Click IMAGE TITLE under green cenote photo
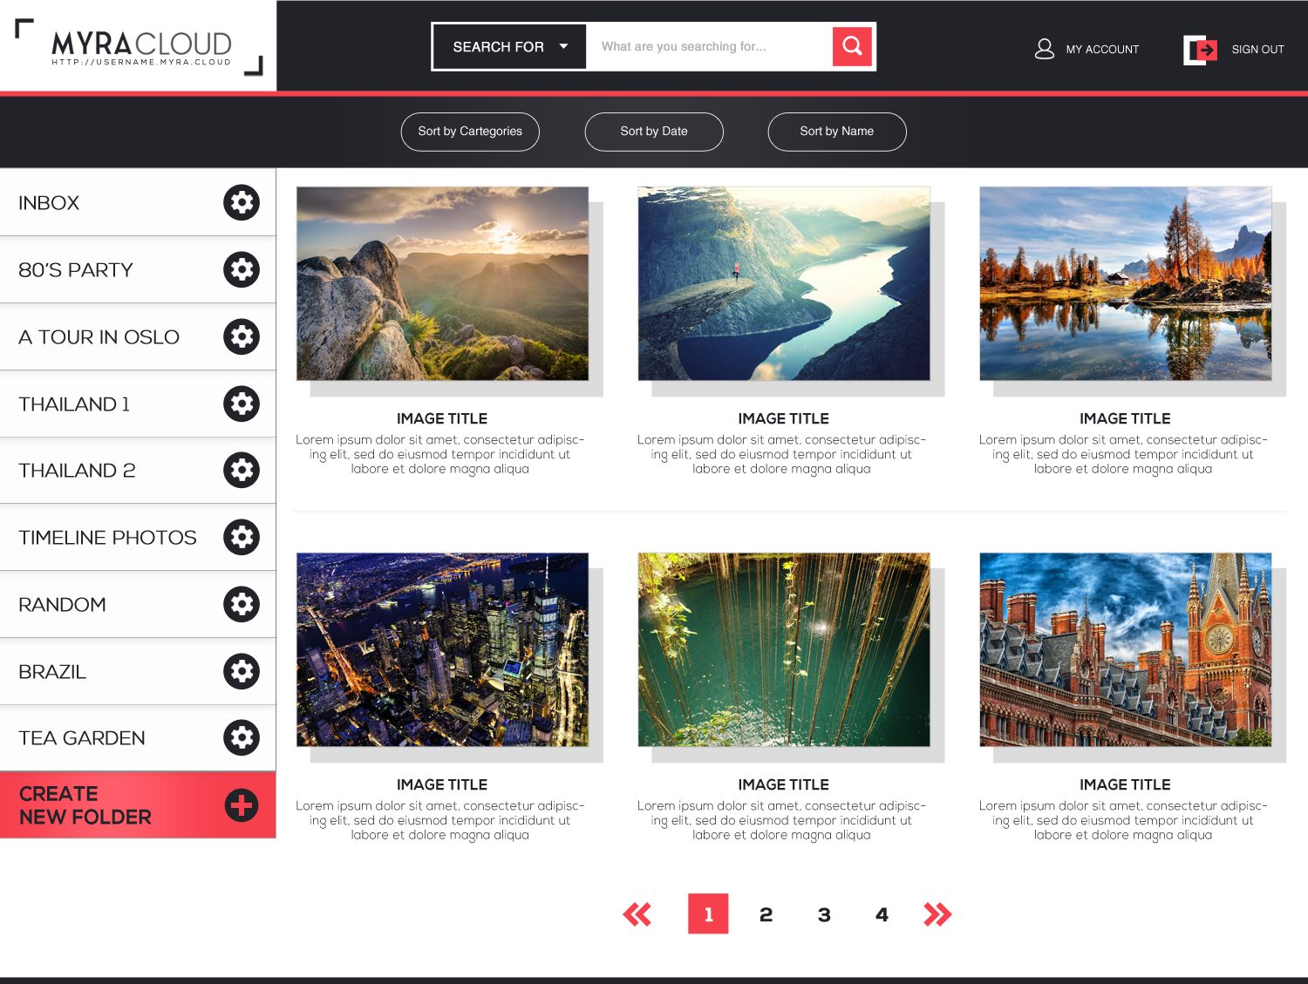The height and width of the screenshot is (984, 1308). pyautogui.click(x=784, y=785)
